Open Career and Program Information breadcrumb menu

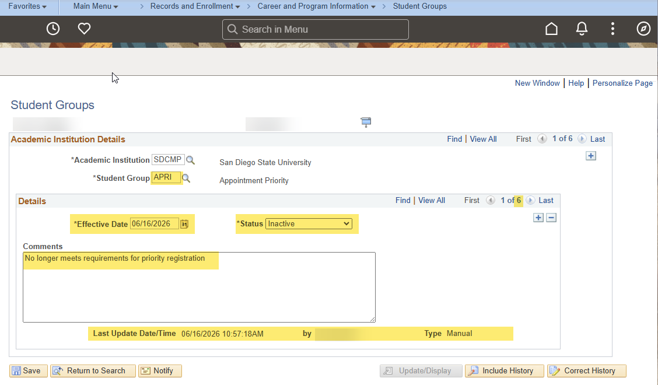coord(316,6)
